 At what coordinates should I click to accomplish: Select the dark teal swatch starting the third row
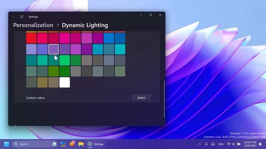tap(32, 60)
